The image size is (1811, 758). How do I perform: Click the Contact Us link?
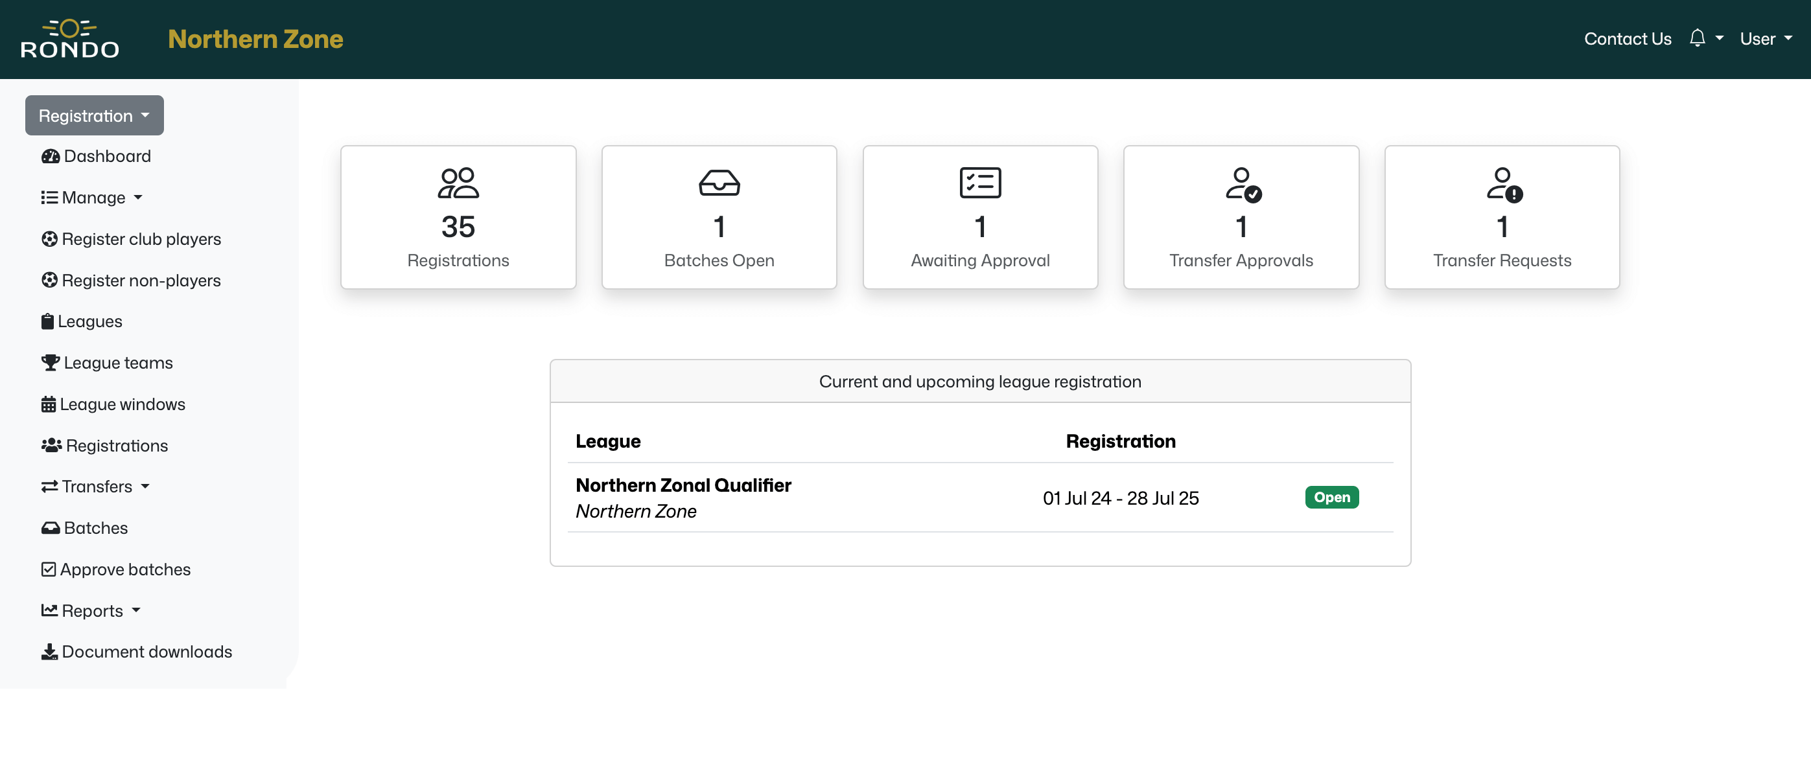tap(1627, 39)
